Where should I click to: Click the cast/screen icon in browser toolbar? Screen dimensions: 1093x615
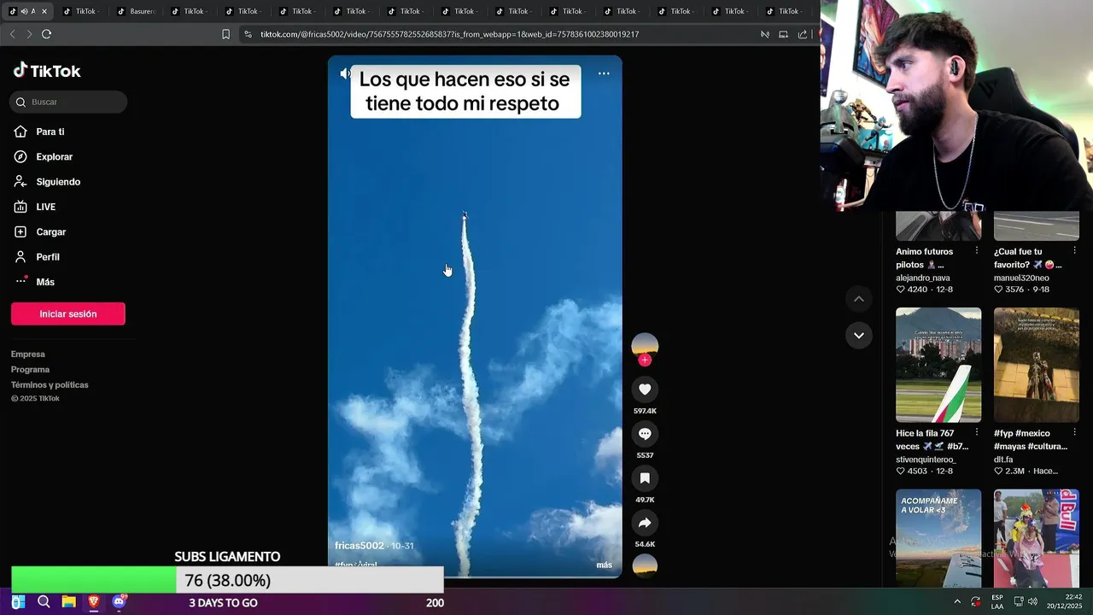click(x=783, y=34)
